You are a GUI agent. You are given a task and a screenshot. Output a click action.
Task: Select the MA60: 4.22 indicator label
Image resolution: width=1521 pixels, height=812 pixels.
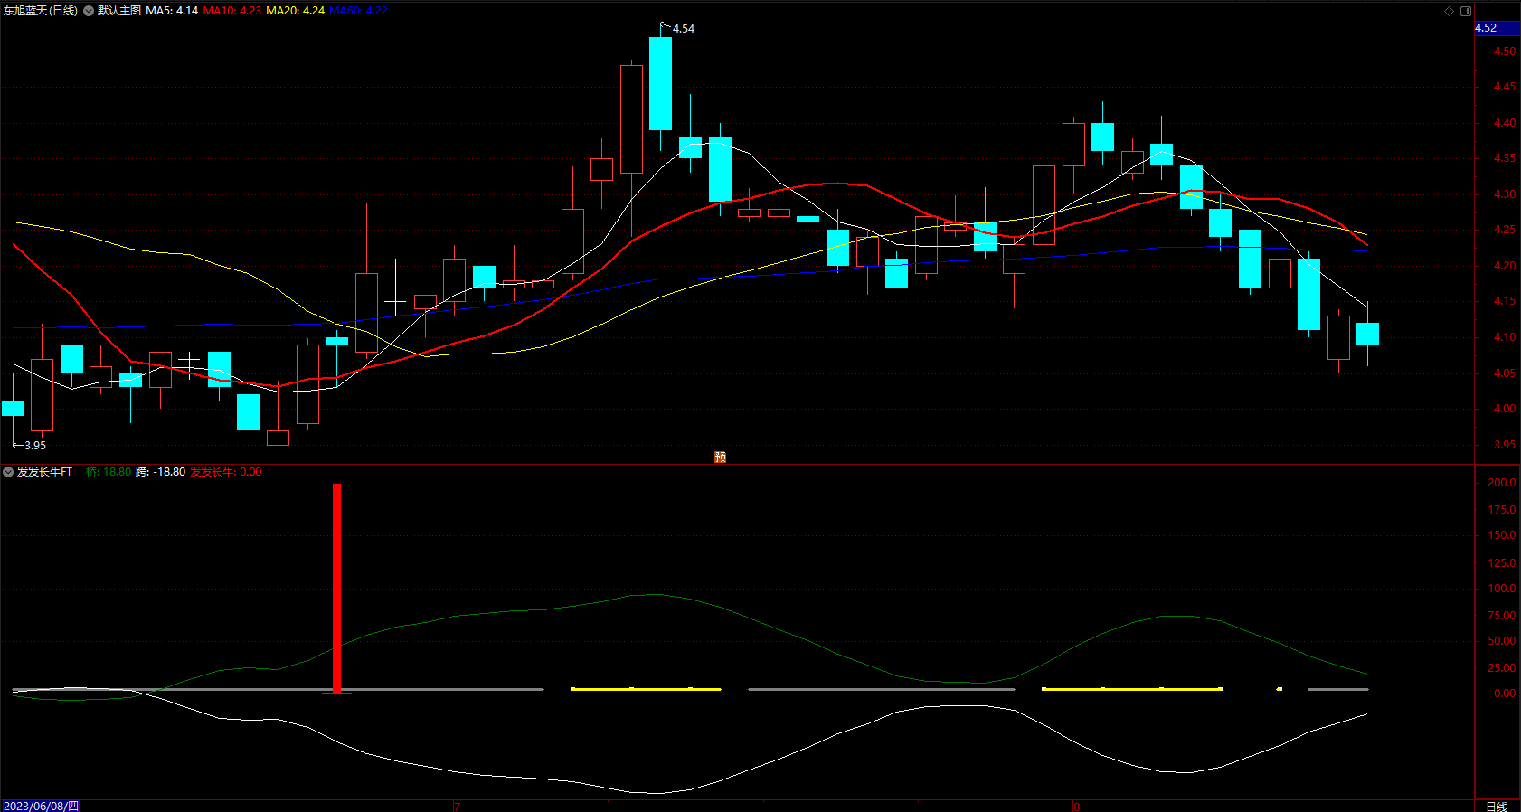(358, 11)
